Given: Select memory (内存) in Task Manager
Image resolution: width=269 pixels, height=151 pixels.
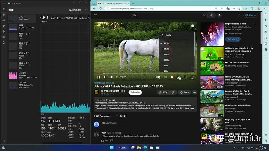Looking at the screenshot, I should coord(22,26).
